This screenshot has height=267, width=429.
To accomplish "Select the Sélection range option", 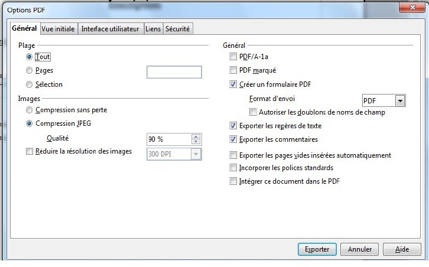I will [29, 84].
